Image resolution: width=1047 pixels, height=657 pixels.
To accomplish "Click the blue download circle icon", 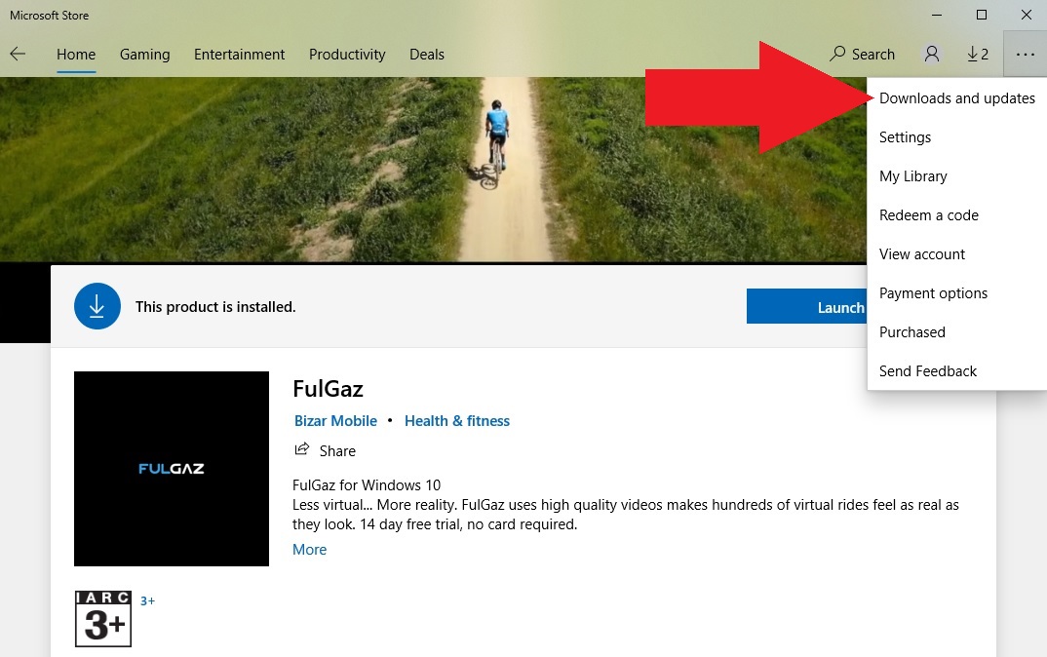I will click(x=97, y=306).
